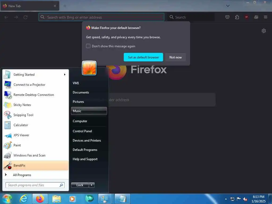Open the taskbar clock and date
Image resolution: width=272 pixels, height=204 pixels.
click(258, 199)
